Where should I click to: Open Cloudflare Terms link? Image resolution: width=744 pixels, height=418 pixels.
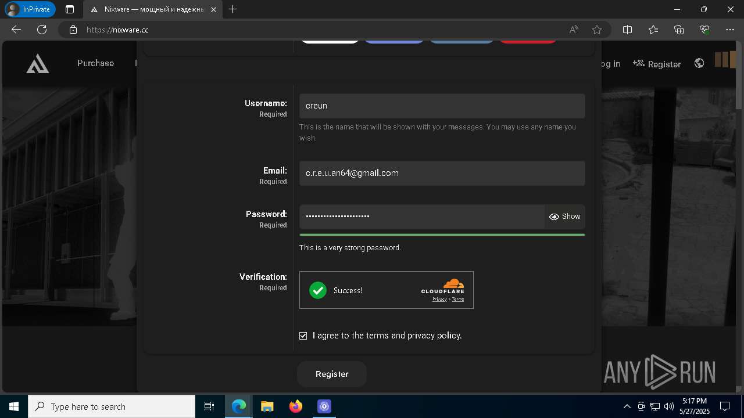(x=458, y=300)
